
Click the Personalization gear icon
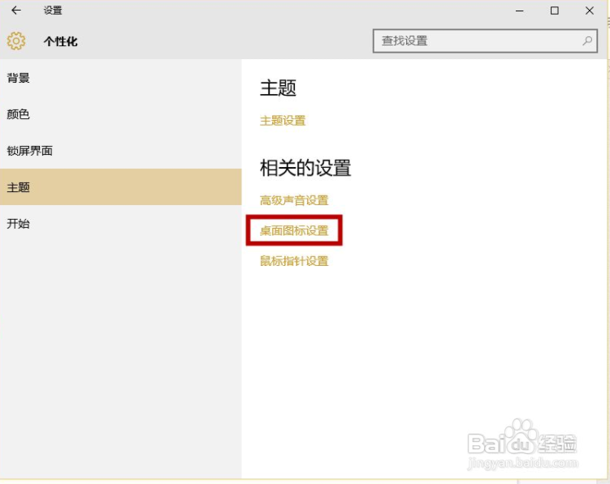[x=16, y=41]
